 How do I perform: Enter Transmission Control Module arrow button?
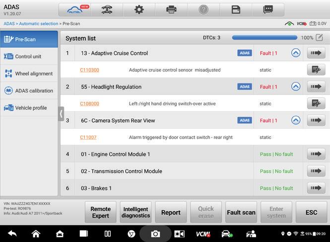pos(316,171)
